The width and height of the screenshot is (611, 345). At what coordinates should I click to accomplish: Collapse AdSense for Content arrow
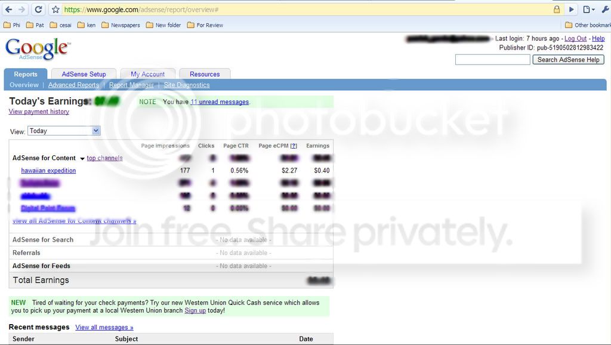click(82, 159)
